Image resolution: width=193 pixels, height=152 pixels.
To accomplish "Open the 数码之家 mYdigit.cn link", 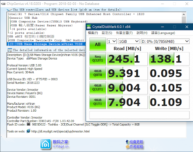I will click(61, 144).
